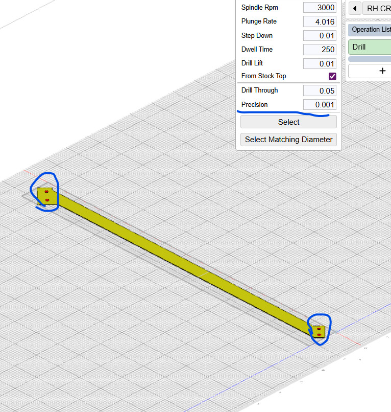Viewport: 391px width, 412px height.
Task: Click the Select Matching Diameter button
Action: coord(288,140)
